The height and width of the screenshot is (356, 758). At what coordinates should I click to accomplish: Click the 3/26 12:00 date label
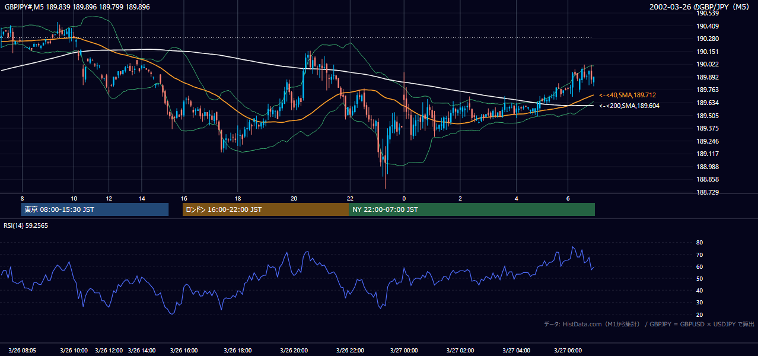(x=109, y=351)
